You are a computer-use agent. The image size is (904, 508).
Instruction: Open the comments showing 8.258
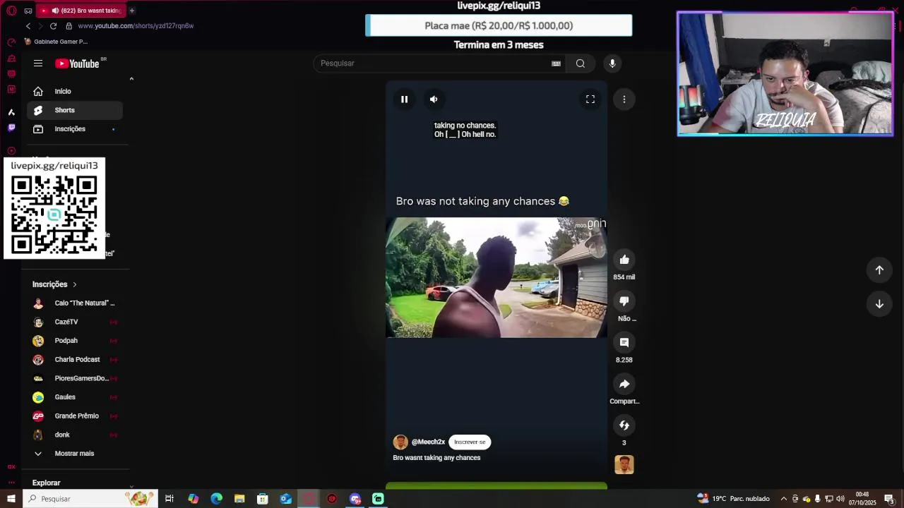(624, 342)
